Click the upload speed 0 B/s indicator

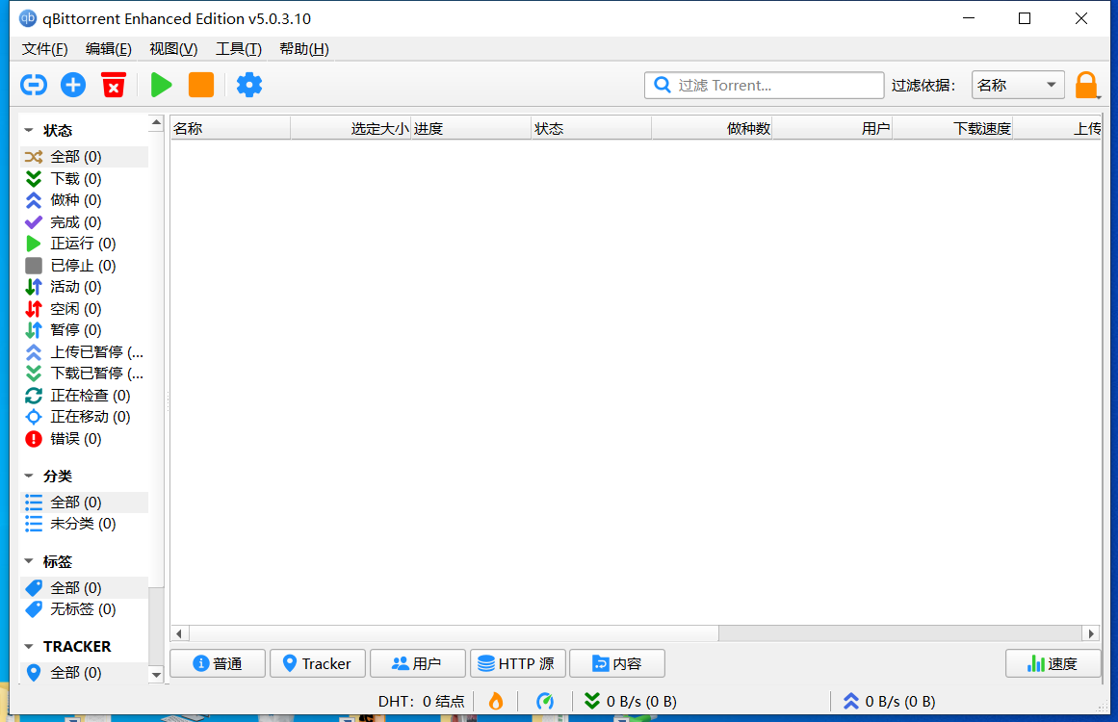(x=889, y=702)
